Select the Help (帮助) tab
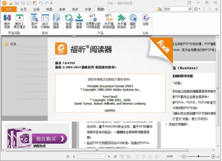The width and height of the screenshot is (222, 161). click(x=101, y=9)
